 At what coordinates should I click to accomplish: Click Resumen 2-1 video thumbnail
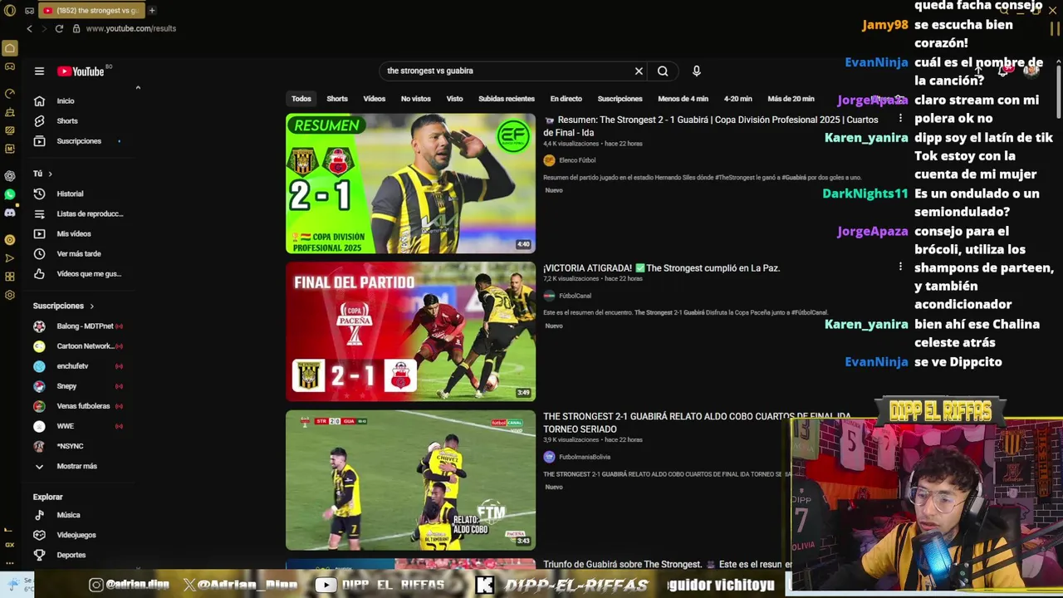click(410, 184)
